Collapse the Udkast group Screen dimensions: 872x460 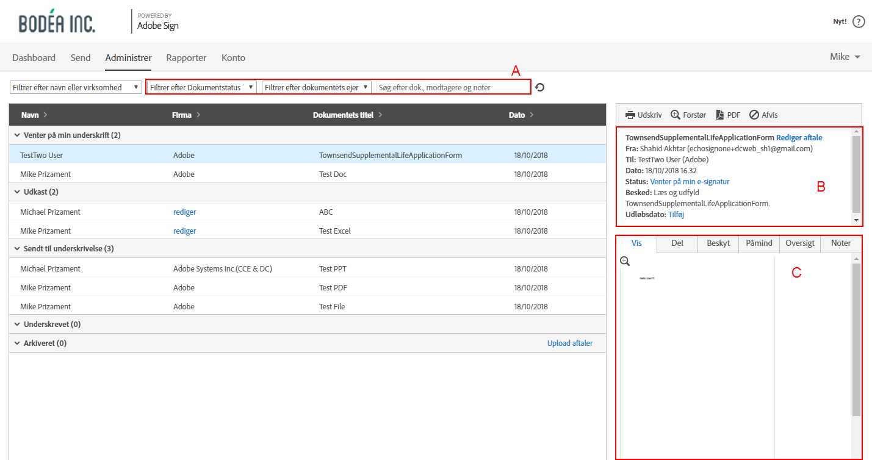16,192
